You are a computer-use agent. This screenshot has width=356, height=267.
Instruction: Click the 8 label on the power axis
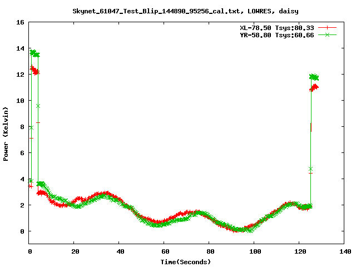[x=22, y=127]
